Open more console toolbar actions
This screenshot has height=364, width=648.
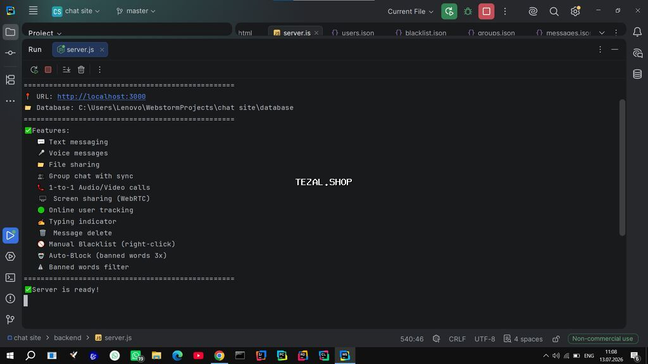pos(99,70)
